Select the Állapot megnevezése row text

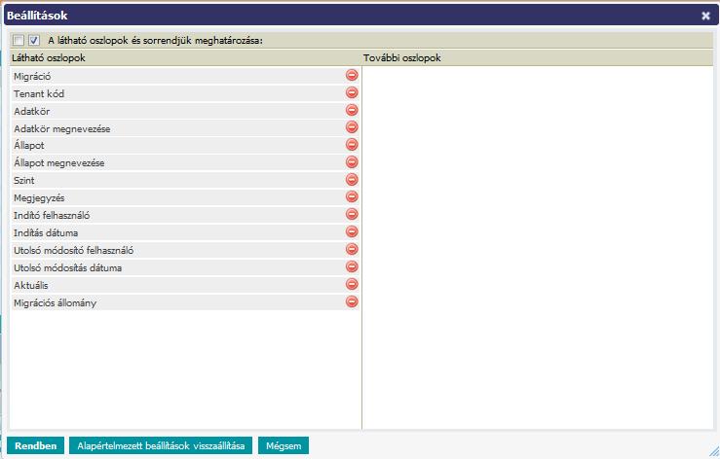[59, 162]
